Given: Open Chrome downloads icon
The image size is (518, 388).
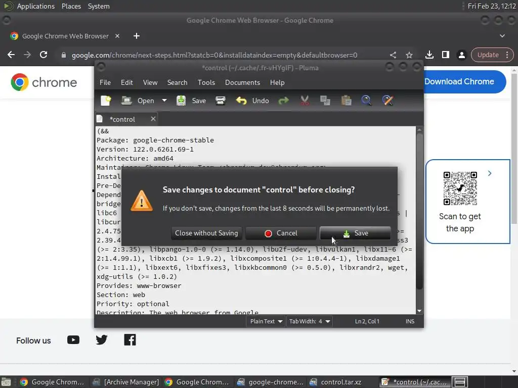Looking at the screenshot, I should [429, 55].
